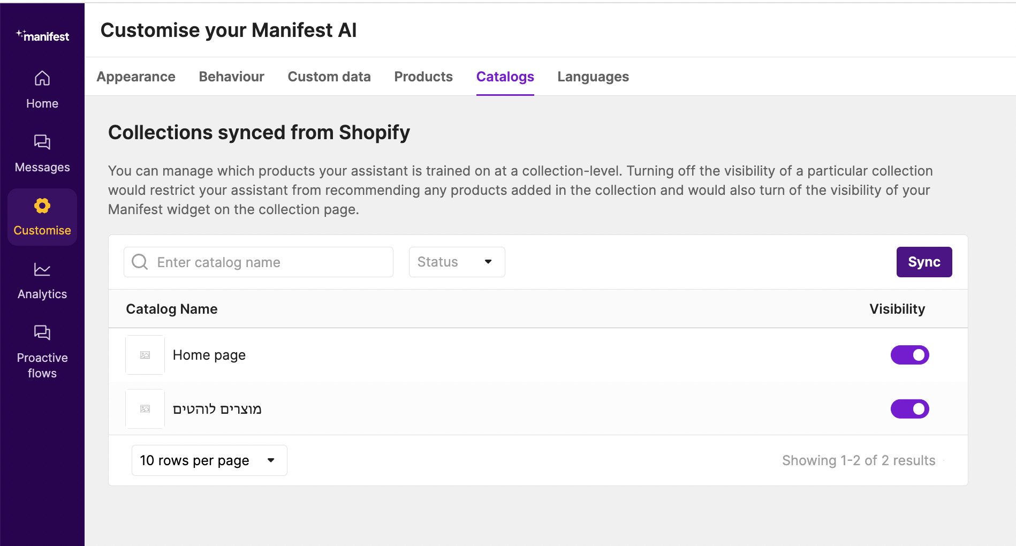The width and height of the screenshot is (1016, 546).
Task: Click the Manifest logo in sidebar
Action: (x=42, y=36)
